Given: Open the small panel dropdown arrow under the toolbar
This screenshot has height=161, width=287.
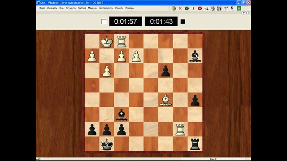Looking at the screenshot, I should tap(244, 13).
